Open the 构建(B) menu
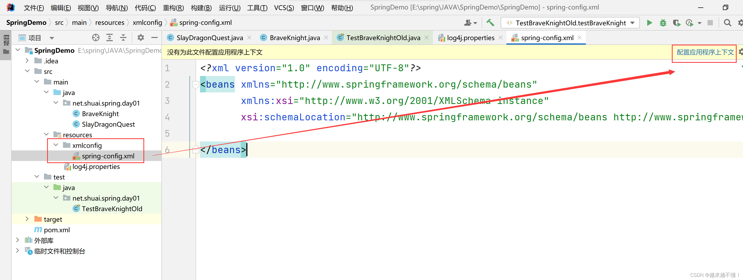 coord(201,7)
